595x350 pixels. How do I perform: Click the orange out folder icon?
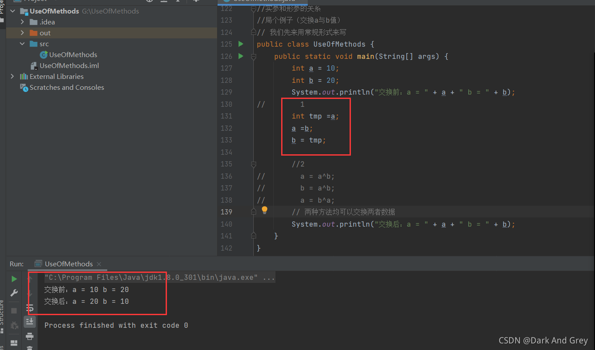[x=34, y=33]
